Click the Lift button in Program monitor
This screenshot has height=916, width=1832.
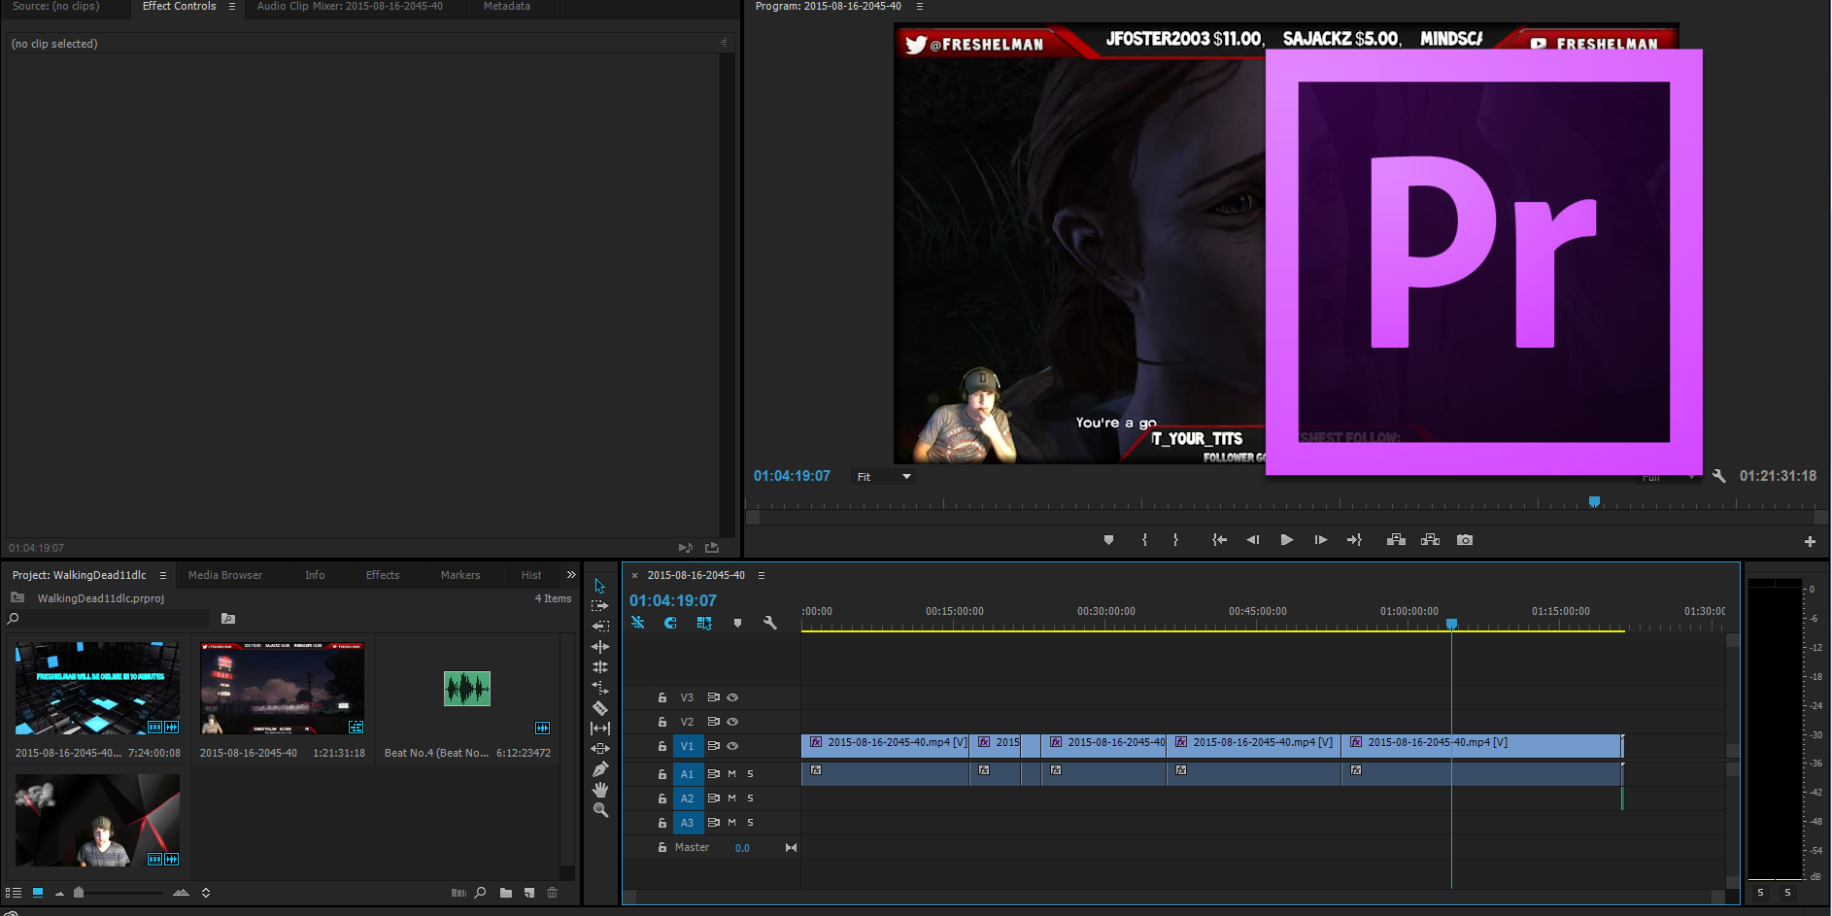(x=1396, y=540)
